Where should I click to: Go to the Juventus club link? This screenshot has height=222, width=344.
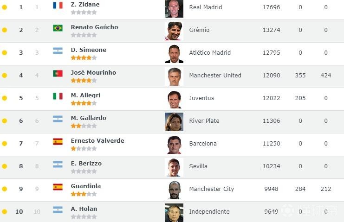201,98
